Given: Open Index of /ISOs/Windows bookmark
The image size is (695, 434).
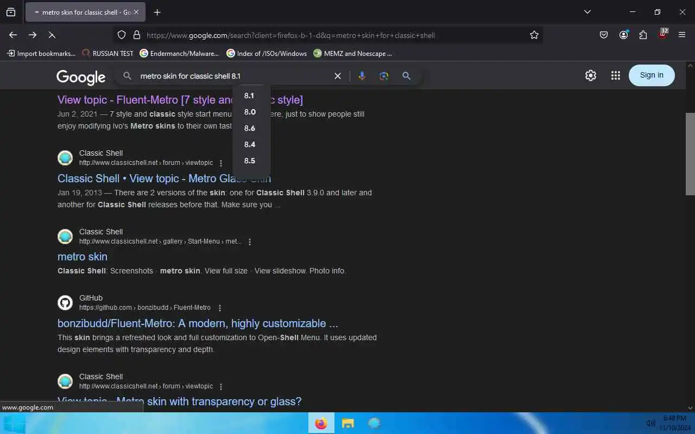Looking at the screenshot, I should tap(267, 53).
